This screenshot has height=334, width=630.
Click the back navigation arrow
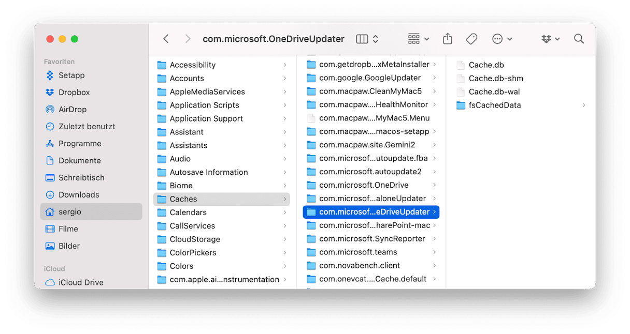(x=166, y=39)
